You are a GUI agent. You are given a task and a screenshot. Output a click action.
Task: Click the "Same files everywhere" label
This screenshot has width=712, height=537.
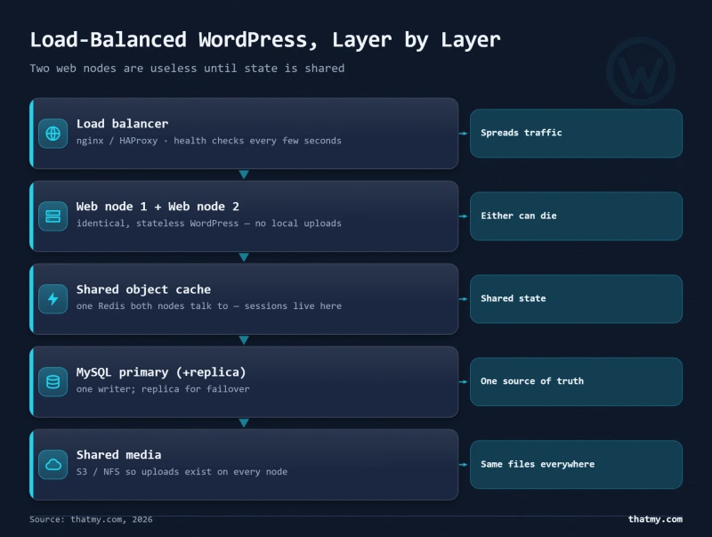538,464
